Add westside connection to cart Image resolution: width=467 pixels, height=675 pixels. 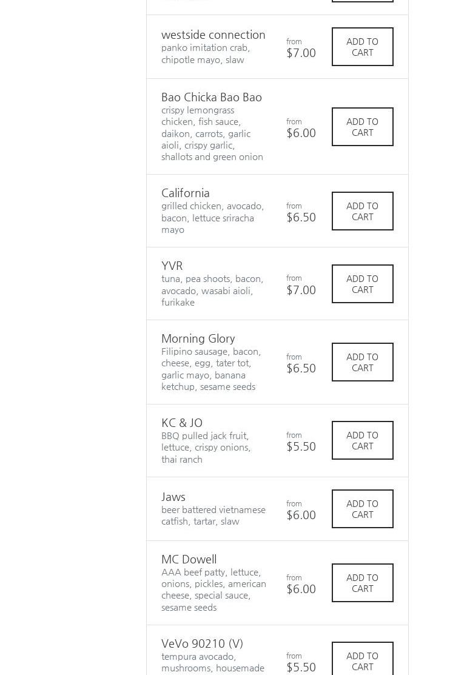362,47
